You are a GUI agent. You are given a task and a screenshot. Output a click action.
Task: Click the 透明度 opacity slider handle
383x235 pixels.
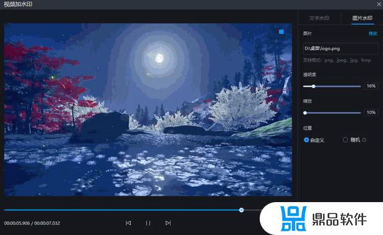pyautogui.click(x=314, y=86)
